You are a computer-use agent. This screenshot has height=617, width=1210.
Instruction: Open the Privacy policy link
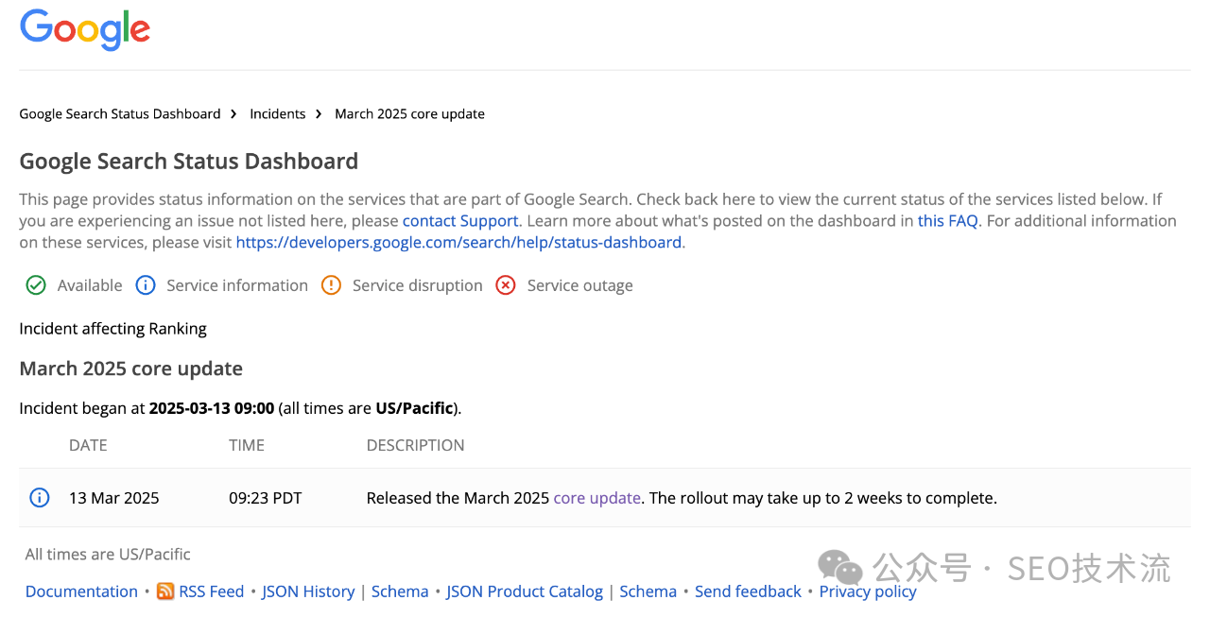(867, 591)
